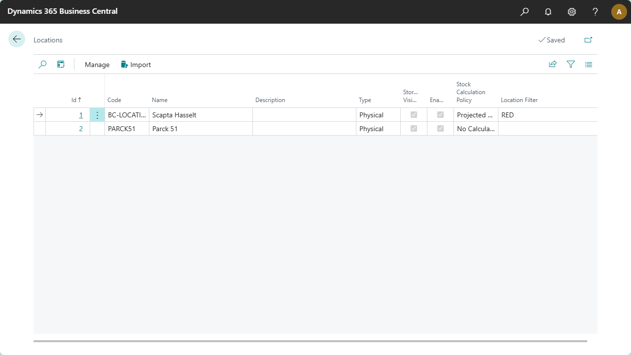Open the Manage menu
Screen dimensions: 631x355
[x=97, y=65]
